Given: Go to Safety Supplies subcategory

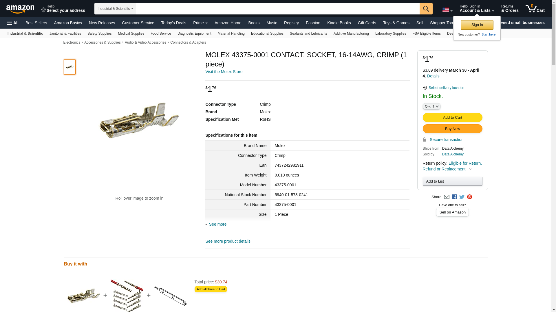Looking at the screenshot, I should (99, 34).
